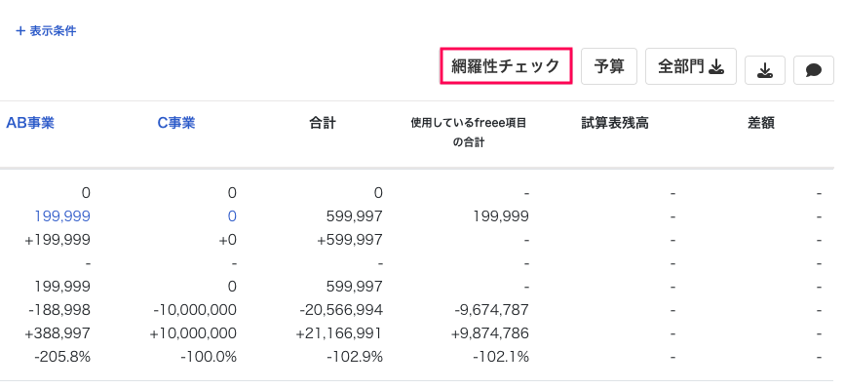Select the -9,674,787 freee total cell

(491, 310)
